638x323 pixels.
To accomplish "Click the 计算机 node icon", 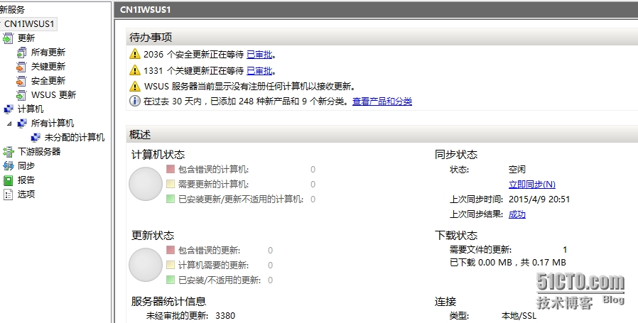I will (x=8, y=109).
